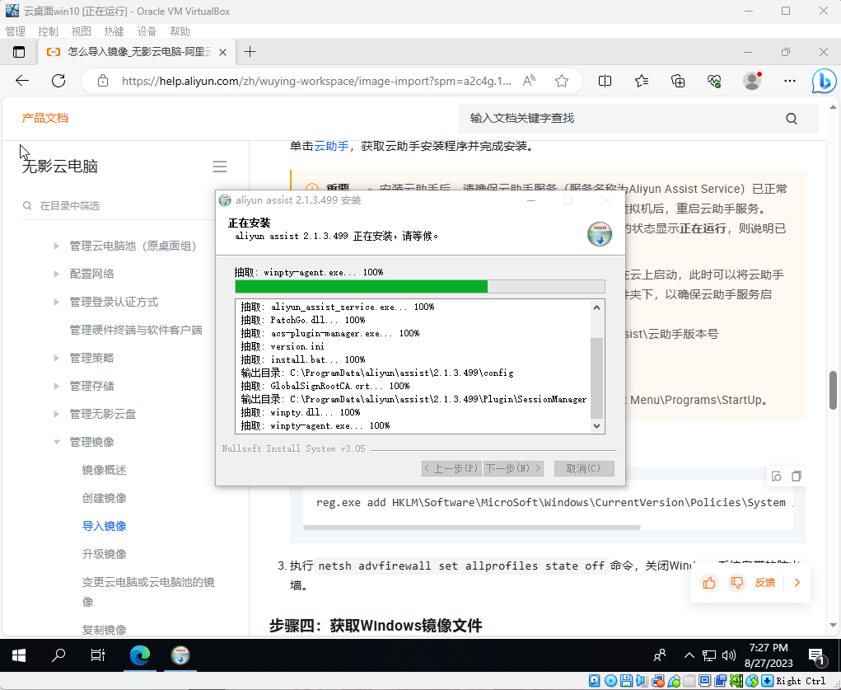Open the 帮助 menu in VirtualBox
This screenshot has height=690, width=841.
point(180,31)
